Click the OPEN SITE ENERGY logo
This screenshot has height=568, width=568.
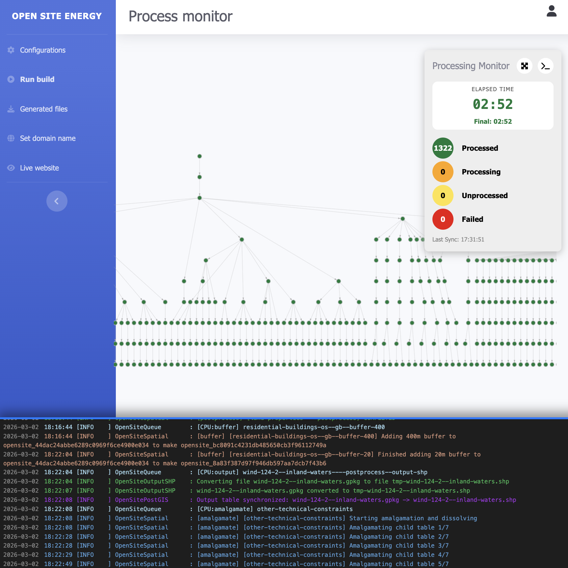[x=57, y=16]
